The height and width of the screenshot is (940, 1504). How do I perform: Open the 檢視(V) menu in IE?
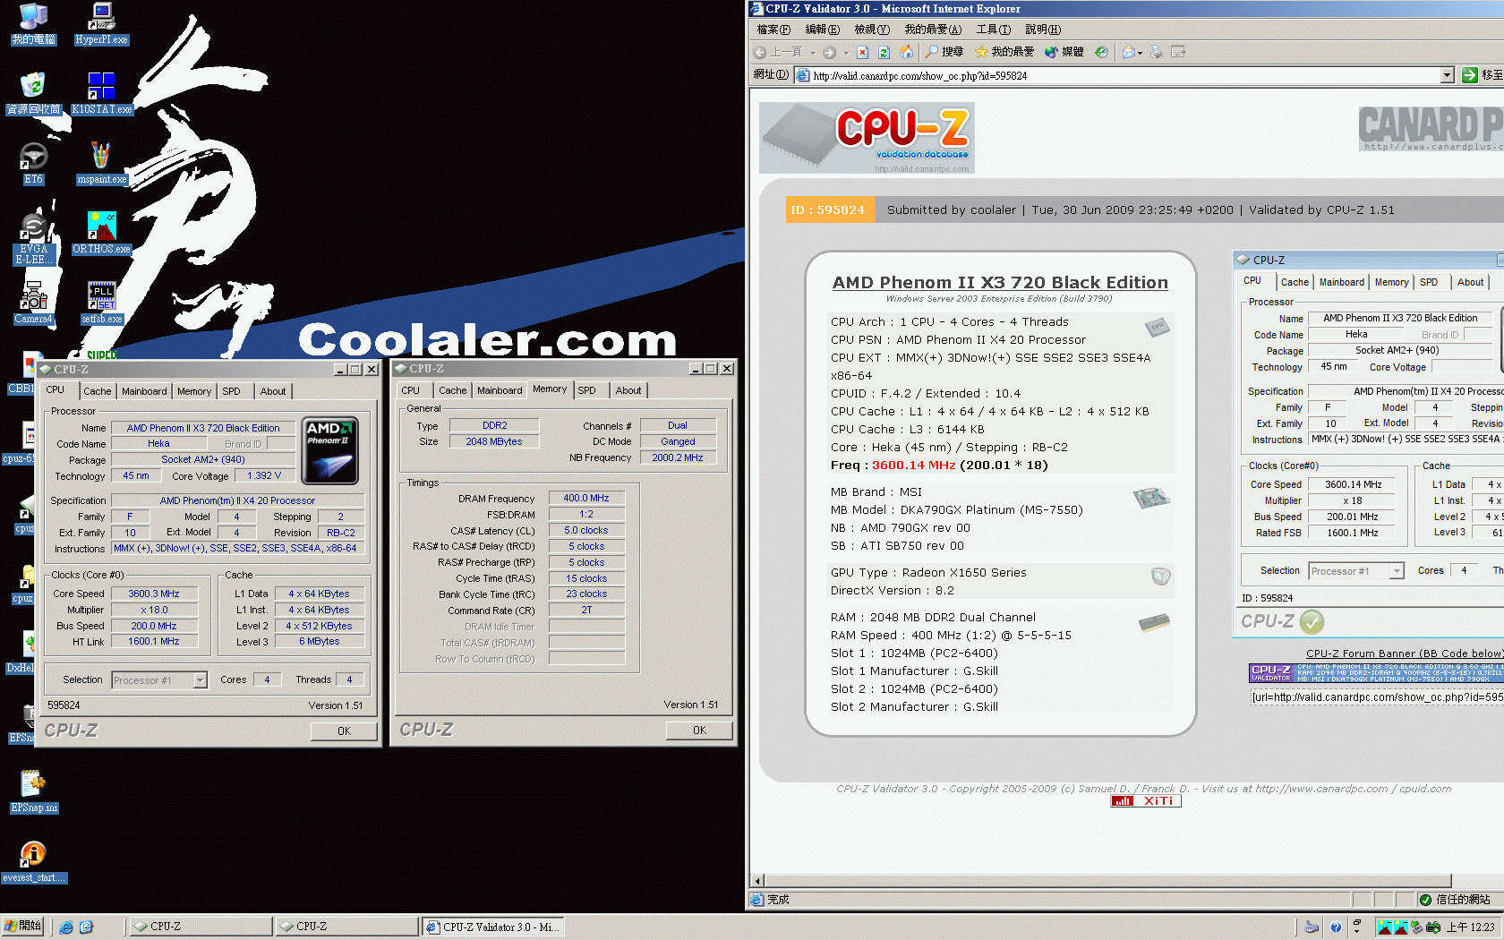pyautogui.click(x=872, y=30)
